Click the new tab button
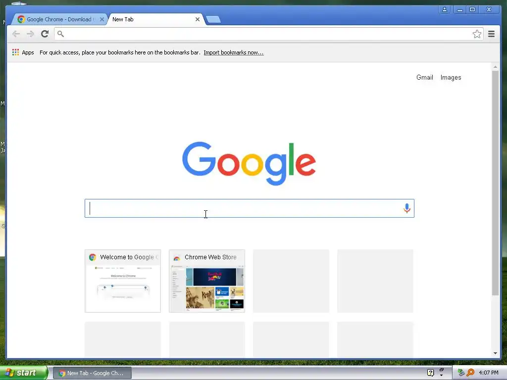 pos(213,19)
